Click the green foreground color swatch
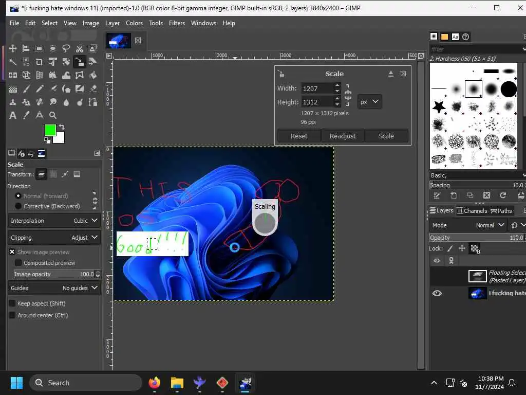 pyautogui.click(x=50, y=130)
